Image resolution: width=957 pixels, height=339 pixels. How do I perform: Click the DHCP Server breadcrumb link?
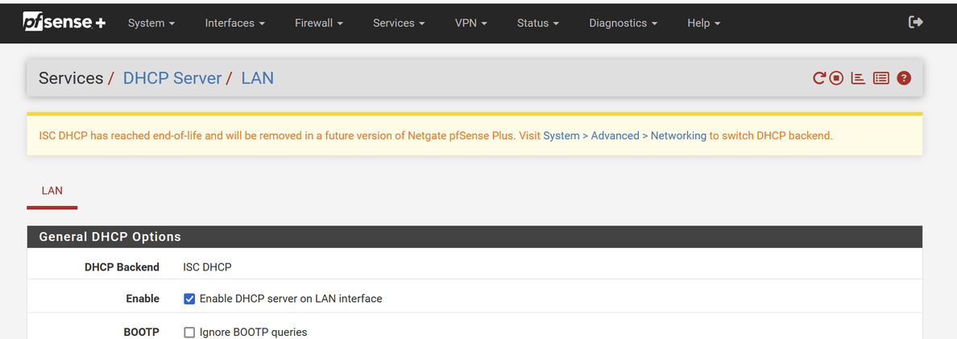(x=172, y=78)
